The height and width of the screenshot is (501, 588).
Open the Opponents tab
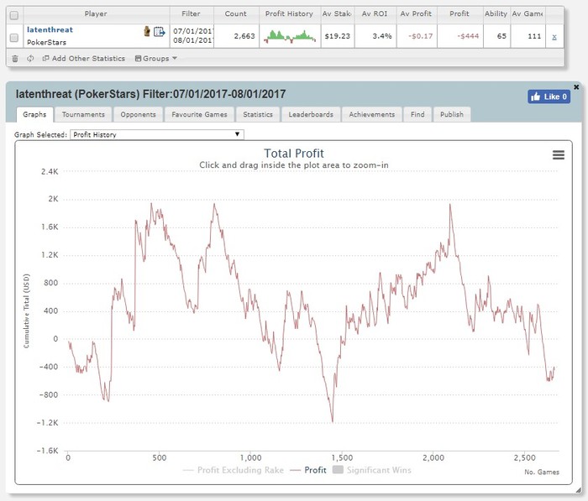pos(138,114)
